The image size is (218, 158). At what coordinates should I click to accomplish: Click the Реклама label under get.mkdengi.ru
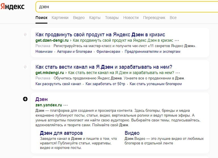pos(43,78)
